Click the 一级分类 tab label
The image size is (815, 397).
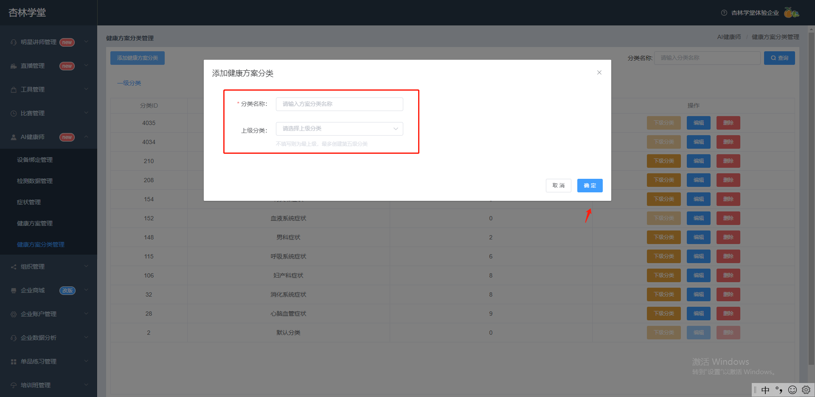(x=129, y=83)
